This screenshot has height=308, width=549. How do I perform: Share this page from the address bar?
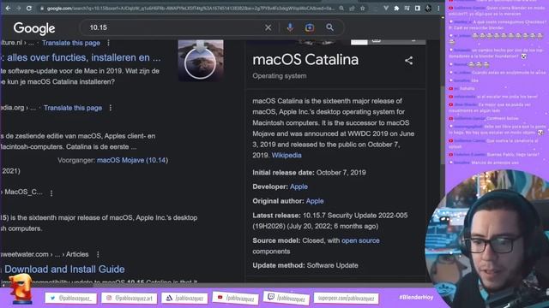352,8
